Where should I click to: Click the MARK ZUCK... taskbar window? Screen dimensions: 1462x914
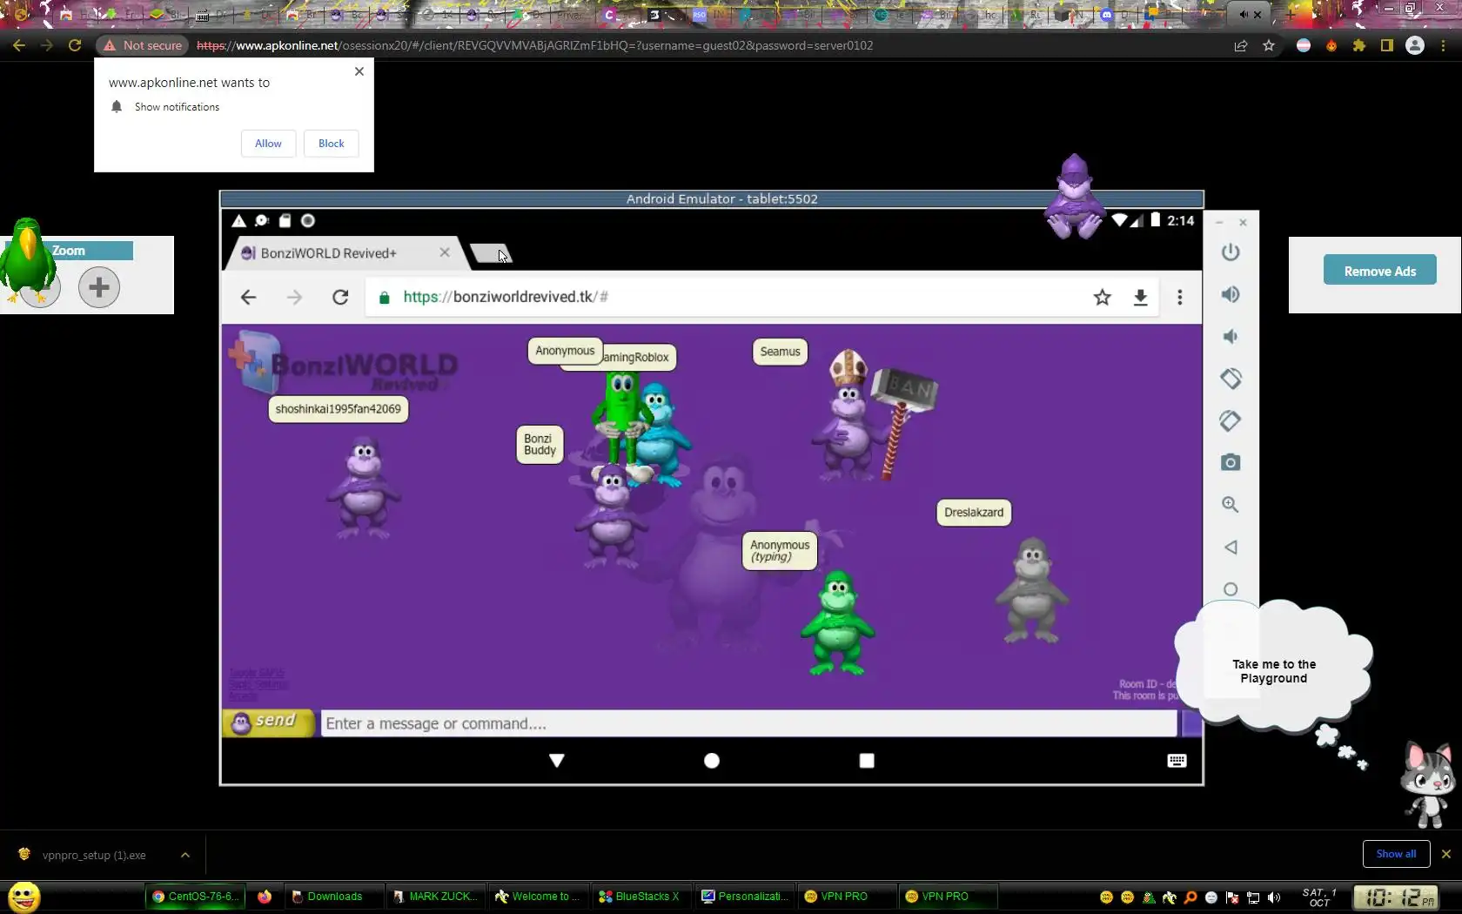pos(435,897)
